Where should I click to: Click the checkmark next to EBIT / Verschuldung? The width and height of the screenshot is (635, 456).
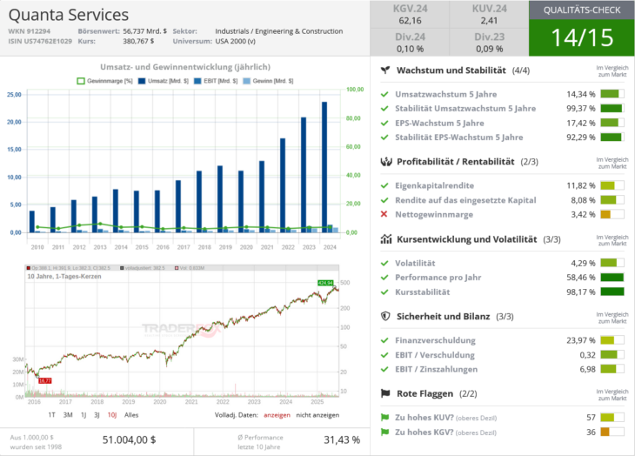pos(384,355)
